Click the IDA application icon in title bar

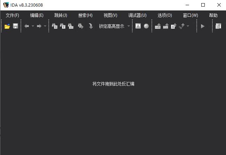pos(6,5)
